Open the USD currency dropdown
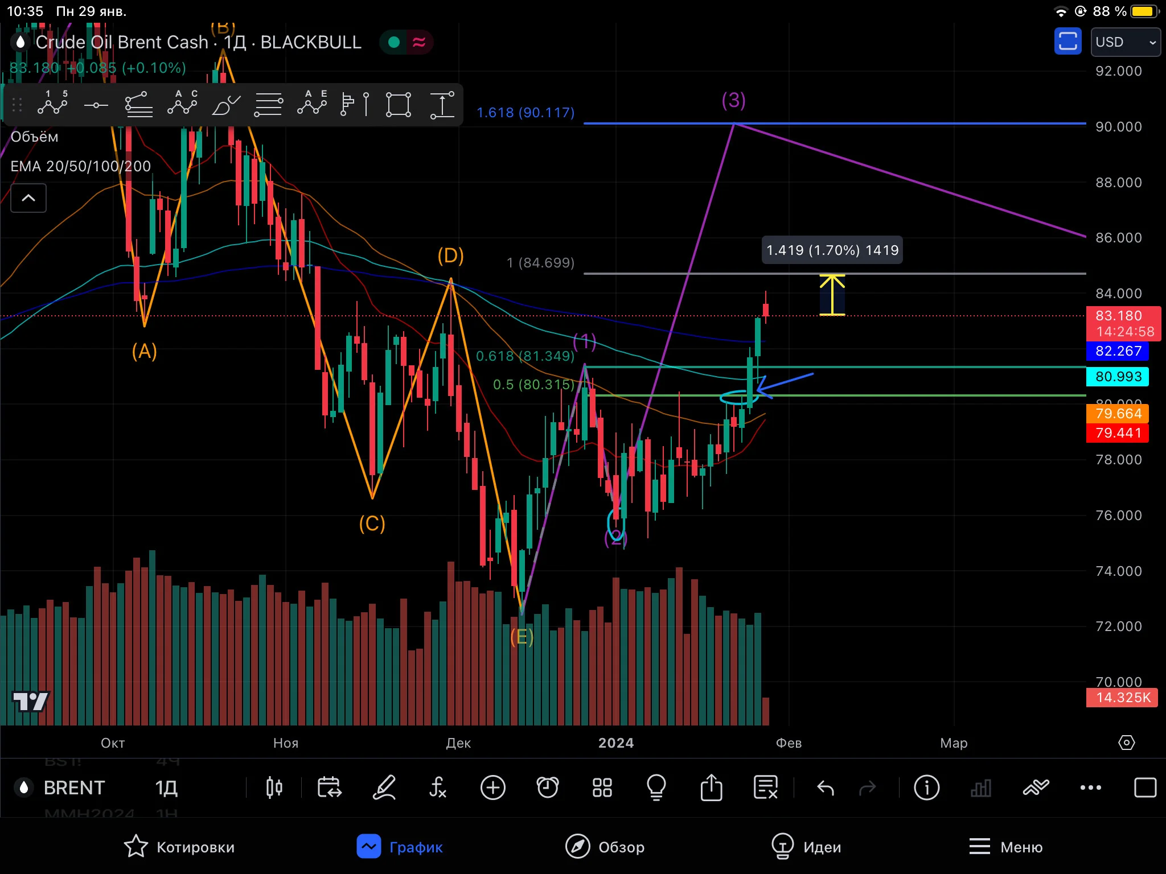Viewport: 1166px width, 874px height. click(1126, 42)
